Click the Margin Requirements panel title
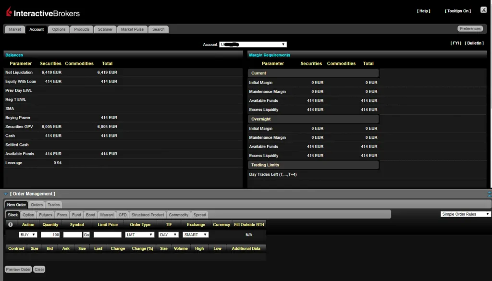 point(270,55)
